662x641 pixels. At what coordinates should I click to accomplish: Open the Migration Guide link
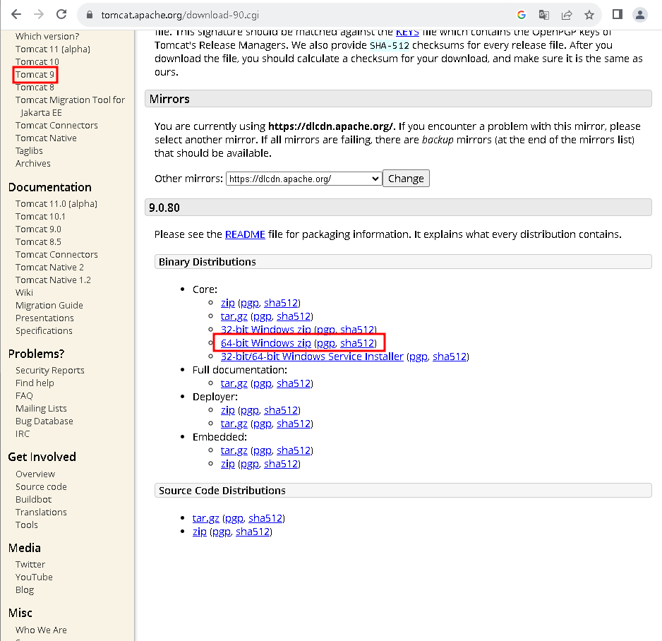point(49,305)
